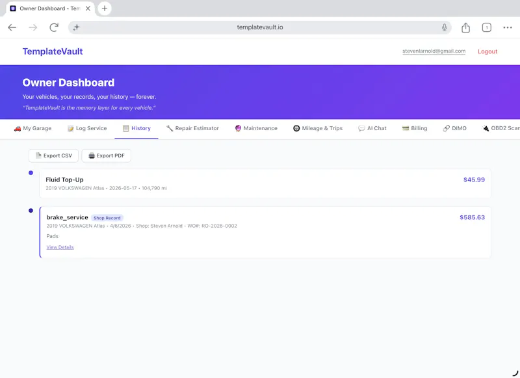This screenshot has width=520, height=378.
Task: Click the chain link icon on DIMO
Action: 447,128
